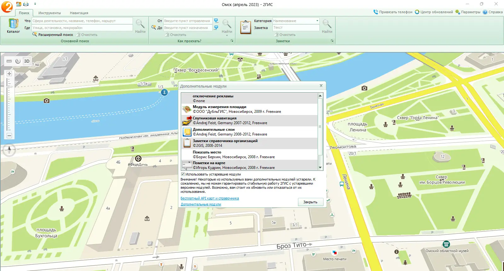Click the Омский областной музей marker icon
The height and width of the screenshot is (271, 504).
click(446, 244)
